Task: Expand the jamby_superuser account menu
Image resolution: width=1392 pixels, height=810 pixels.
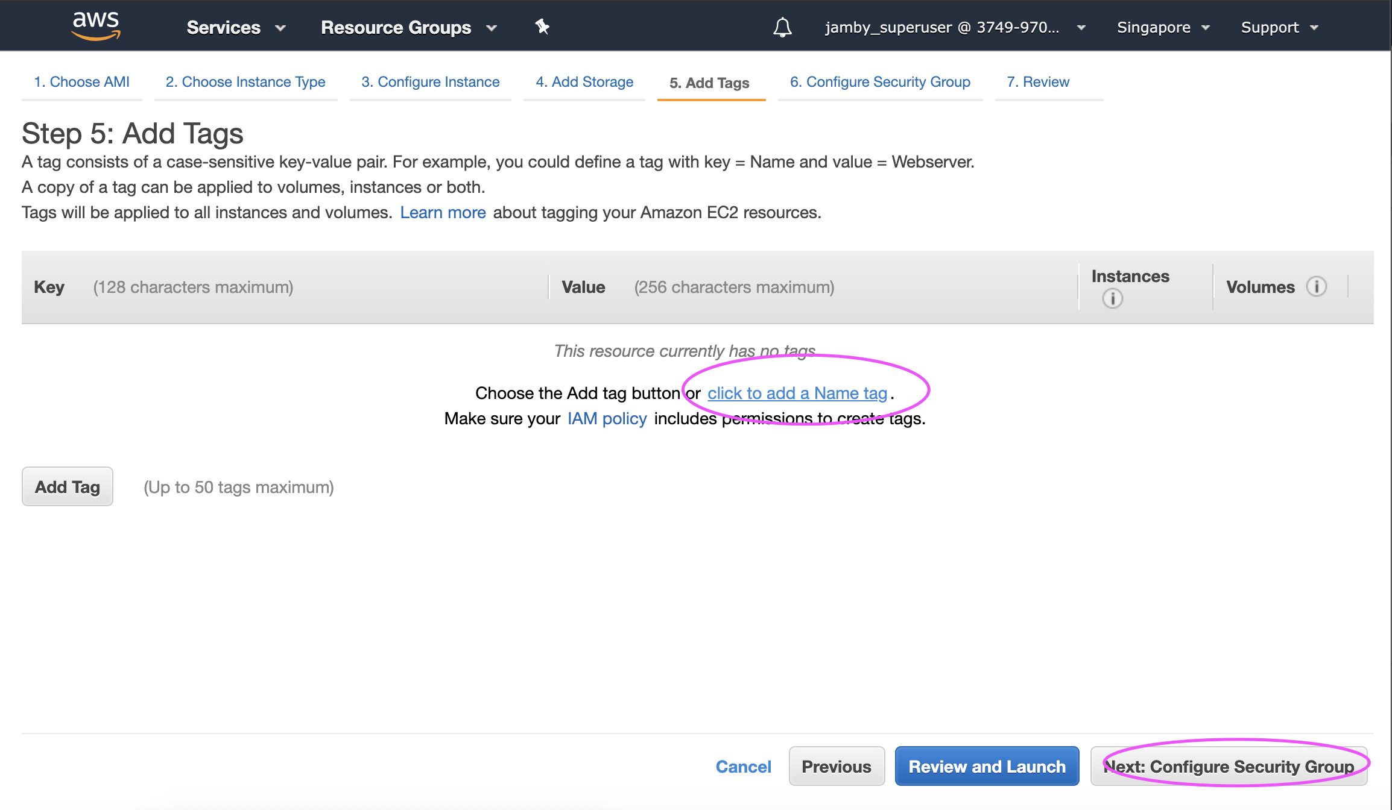Action: point(954,28)
